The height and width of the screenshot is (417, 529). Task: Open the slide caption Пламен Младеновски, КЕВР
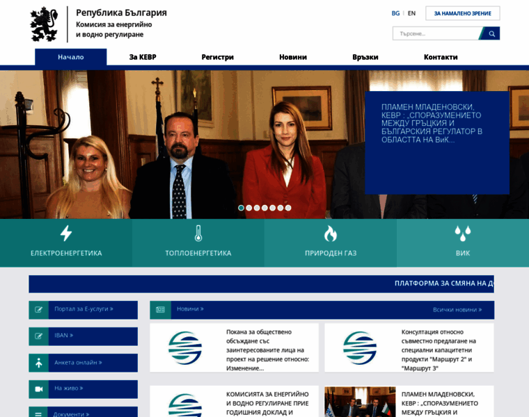click(432, 123)
